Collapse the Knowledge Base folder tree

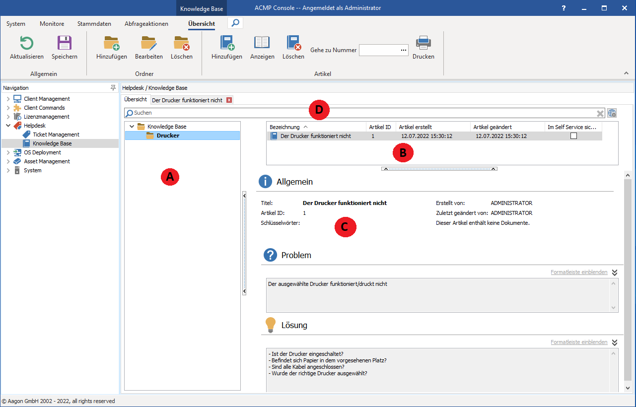[x=132, y=127]
